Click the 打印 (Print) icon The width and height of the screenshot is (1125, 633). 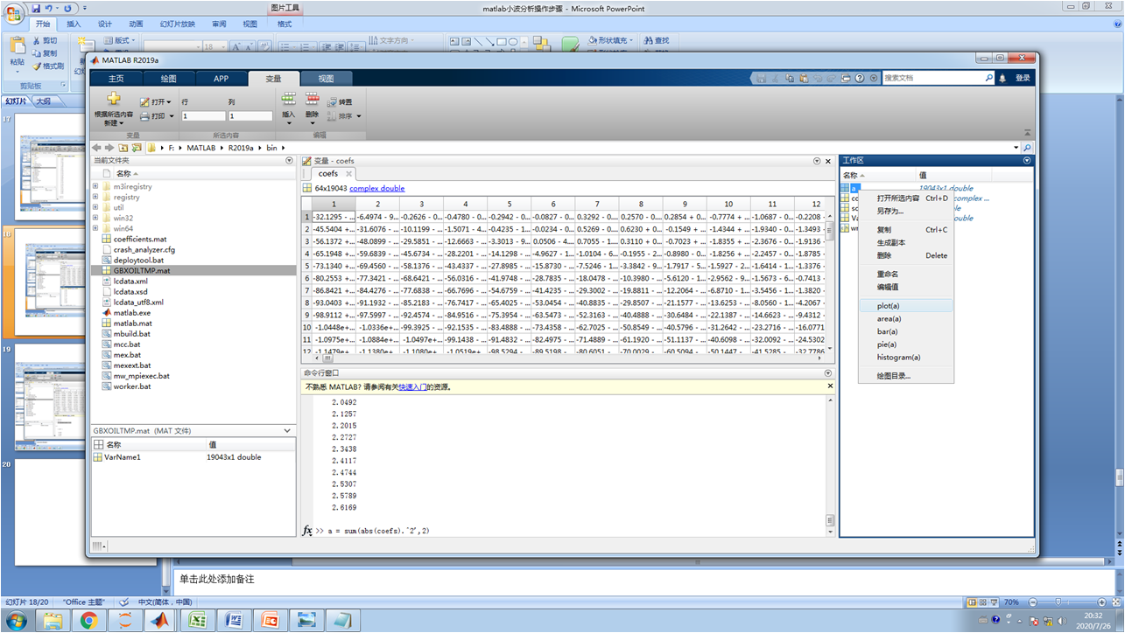pyautogui.click(x=144, y=116)
